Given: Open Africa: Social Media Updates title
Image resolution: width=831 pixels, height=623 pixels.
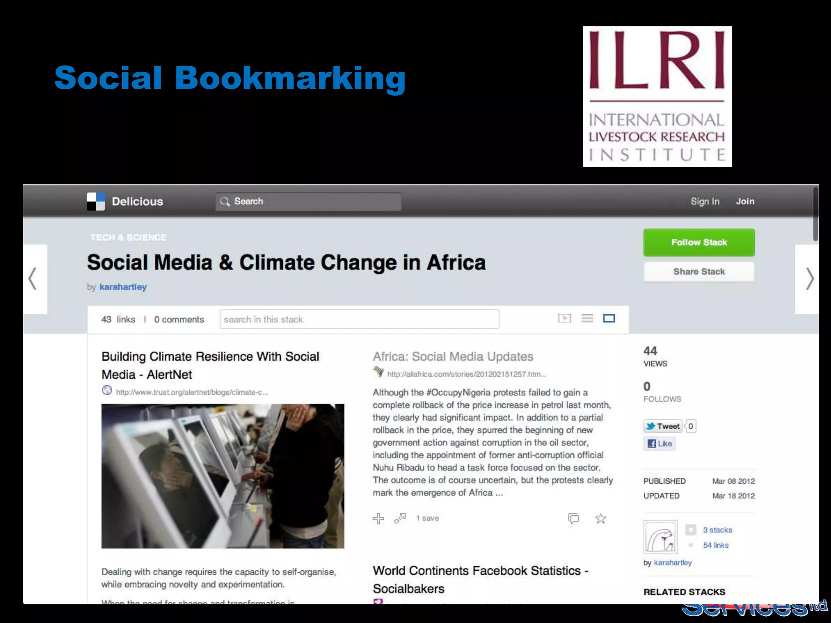Looking at the screenshot, I should [453, 357].
